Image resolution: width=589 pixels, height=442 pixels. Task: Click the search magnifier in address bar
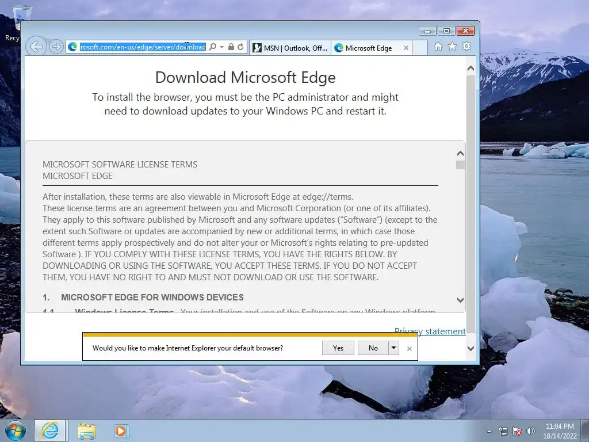[x=213, y=47]
